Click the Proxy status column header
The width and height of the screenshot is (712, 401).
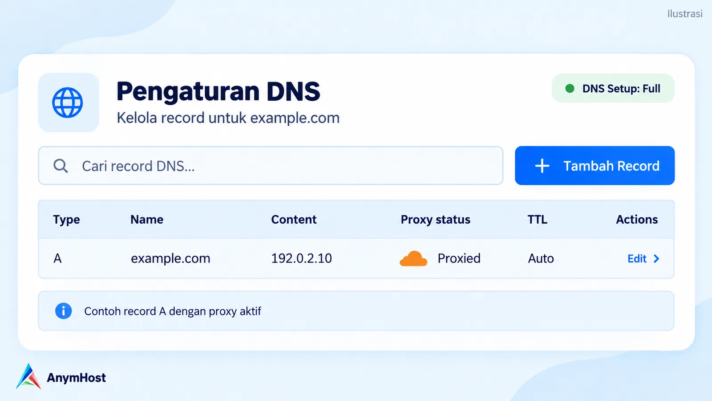[x=435, y=220]
